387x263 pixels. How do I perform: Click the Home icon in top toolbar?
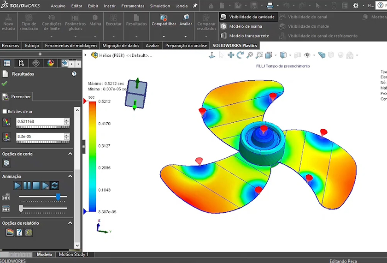coord(211,6)
